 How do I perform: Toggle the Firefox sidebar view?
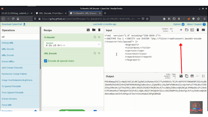(174, 19)
